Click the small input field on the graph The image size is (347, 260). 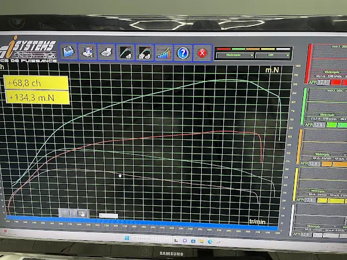point(108,216)
